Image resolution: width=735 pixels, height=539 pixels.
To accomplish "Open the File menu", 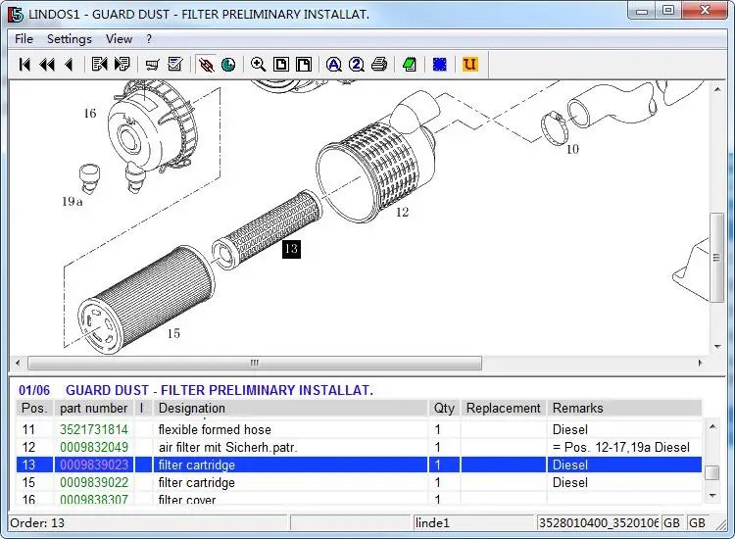I will [24, 39].
